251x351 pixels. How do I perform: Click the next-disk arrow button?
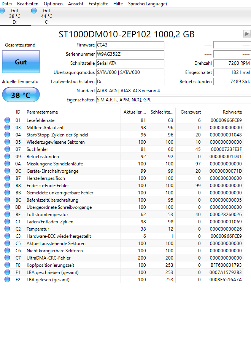click(247, 34)
